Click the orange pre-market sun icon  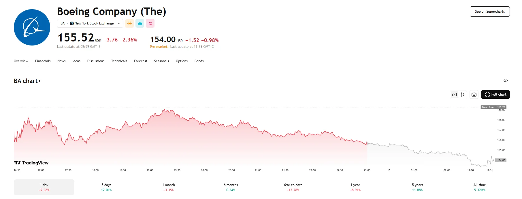pyautogui.click(x=129, y=23)
